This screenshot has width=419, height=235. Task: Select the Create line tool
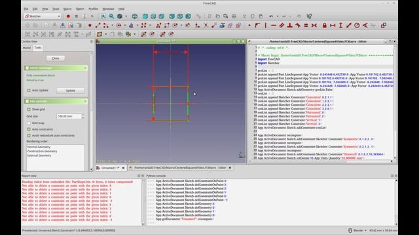tap(98, 25)
